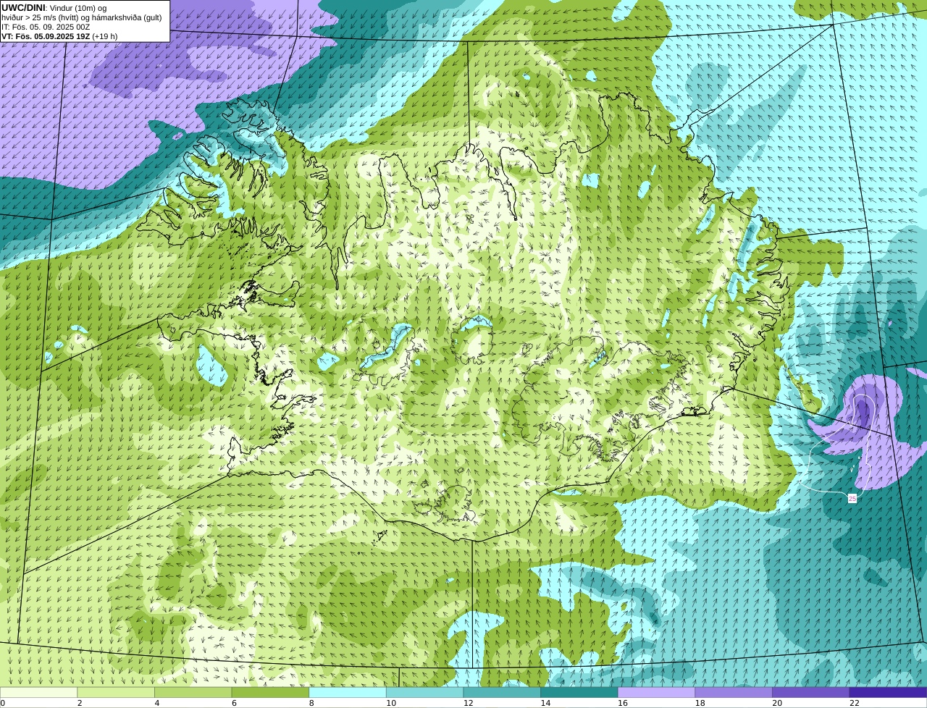Click the 14–16 m/s dark teal swatch
This screenshot has width=927, height=708.
579,692
